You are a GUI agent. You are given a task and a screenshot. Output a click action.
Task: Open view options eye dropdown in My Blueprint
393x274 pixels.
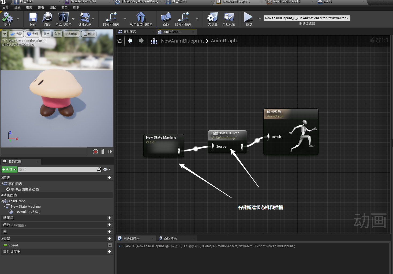pyautogui.click(x=107, y=169)
